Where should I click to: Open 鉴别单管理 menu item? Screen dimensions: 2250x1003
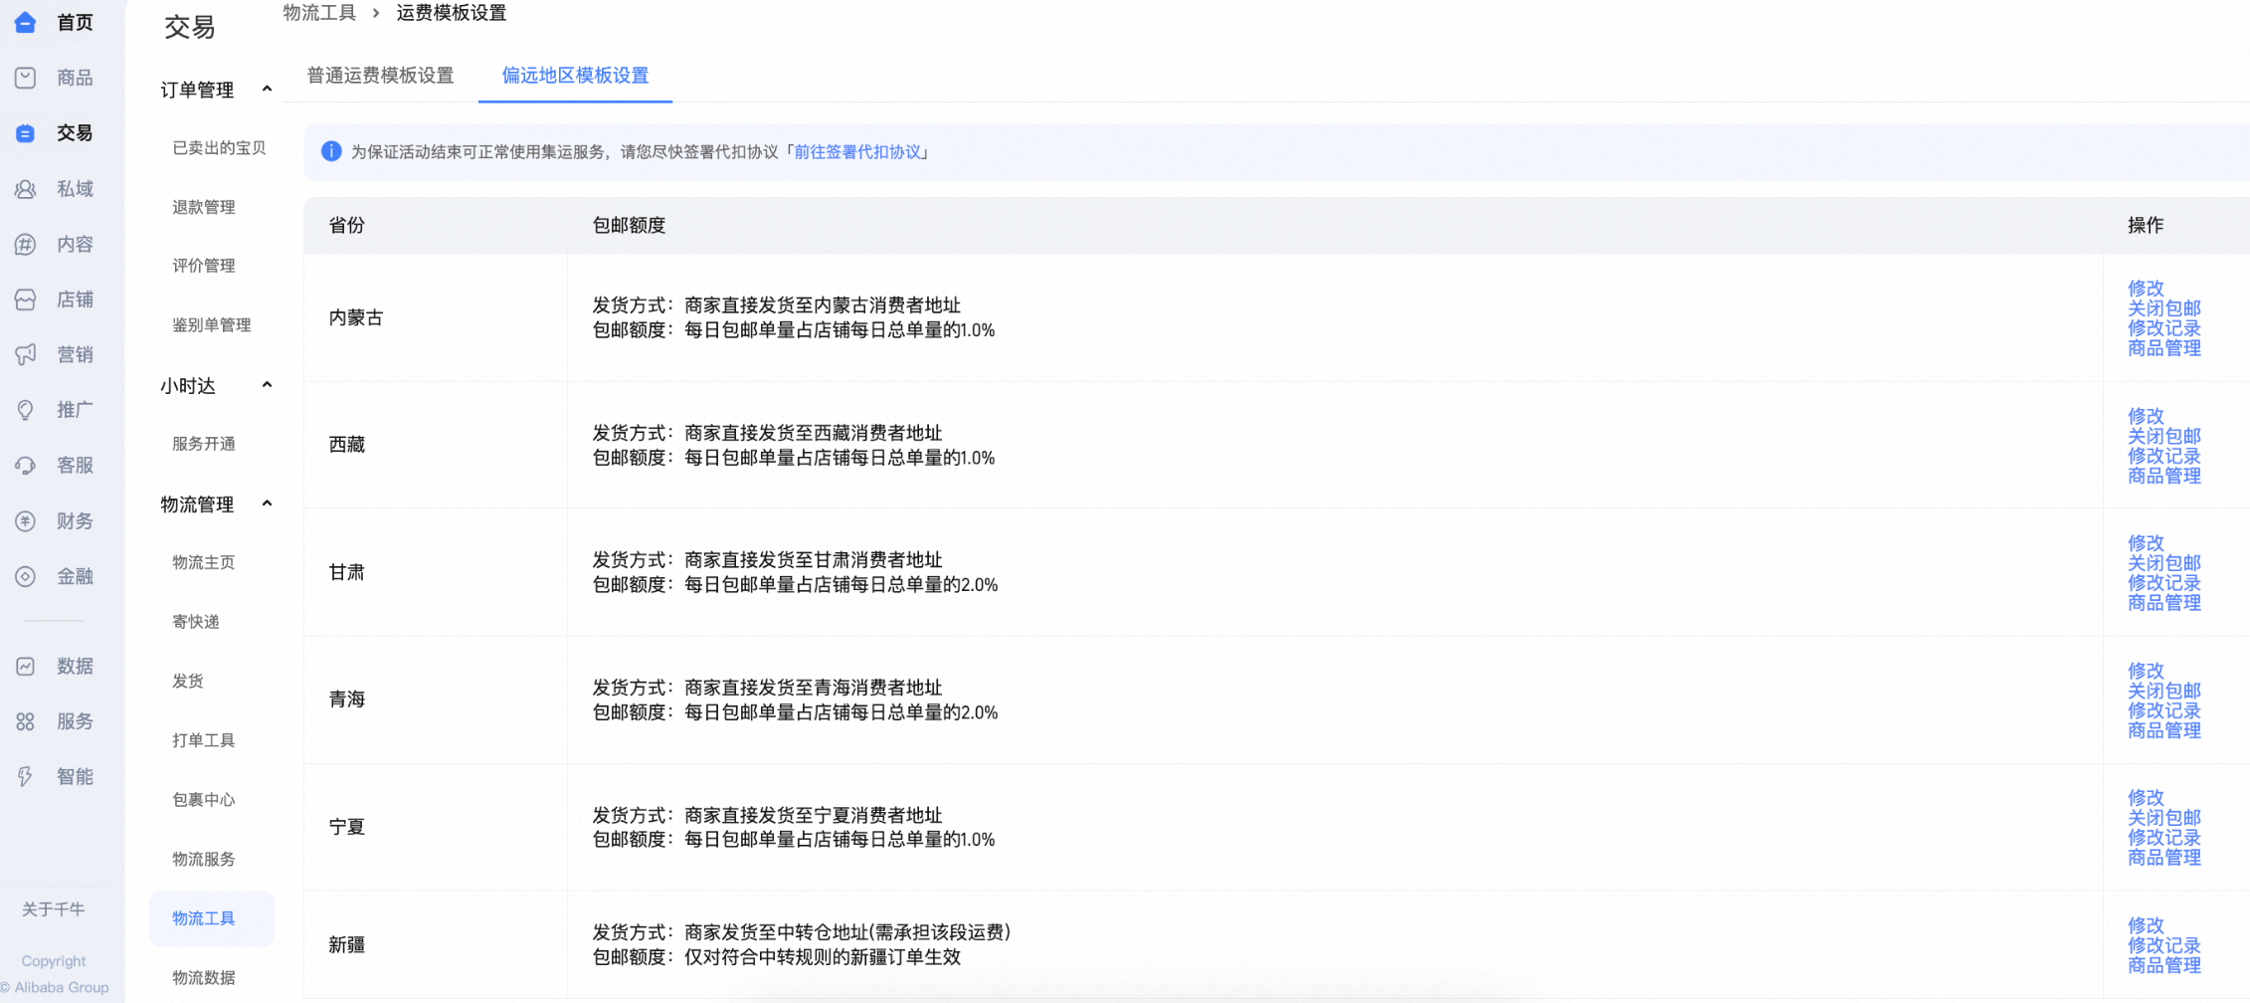tap(212, 325)
